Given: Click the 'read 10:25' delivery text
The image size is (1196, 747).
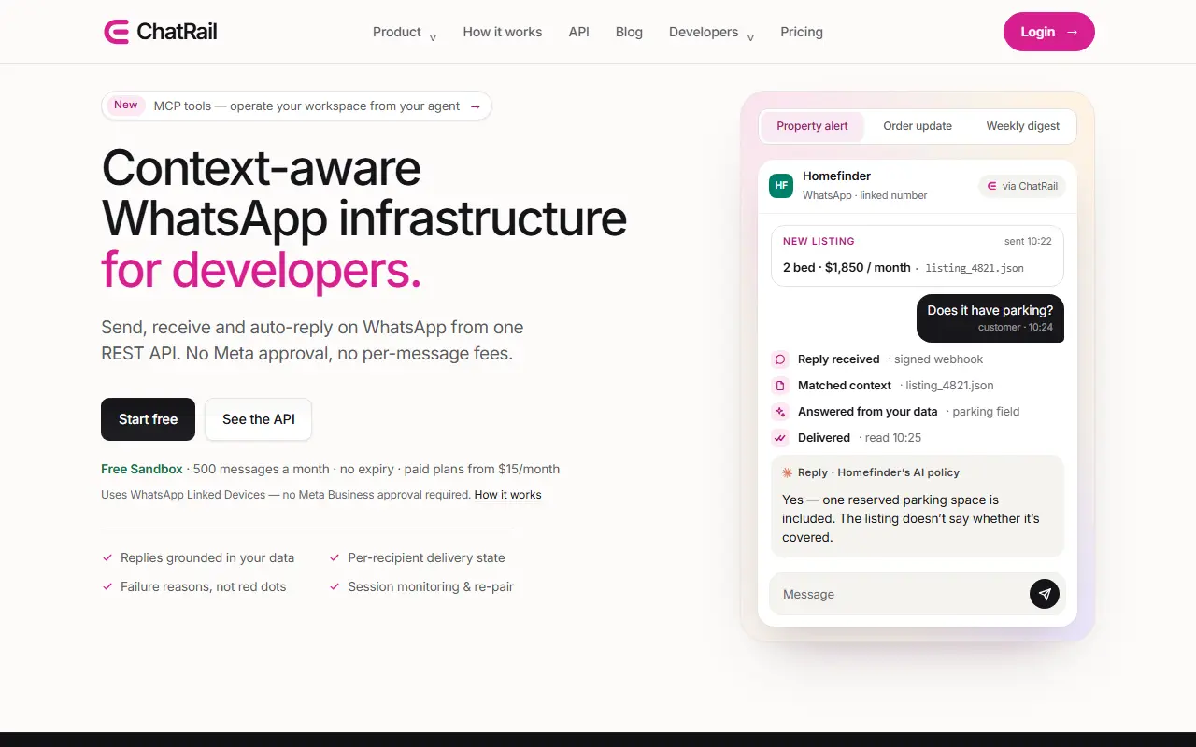Looking at the screenshot, I should coord(893,438).
